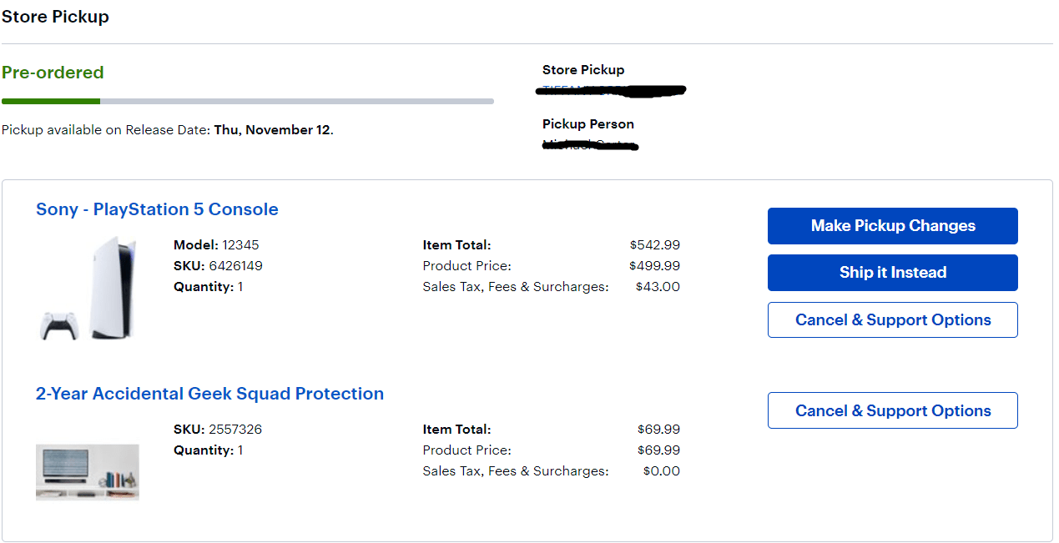Click the Geek Squad SKU number 2557326

point(235,430)
